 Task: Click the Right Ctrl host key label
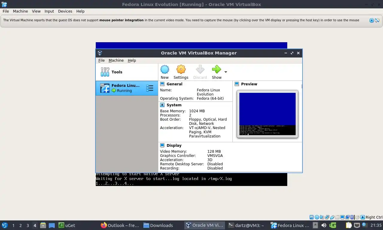(x=374, y=217)
